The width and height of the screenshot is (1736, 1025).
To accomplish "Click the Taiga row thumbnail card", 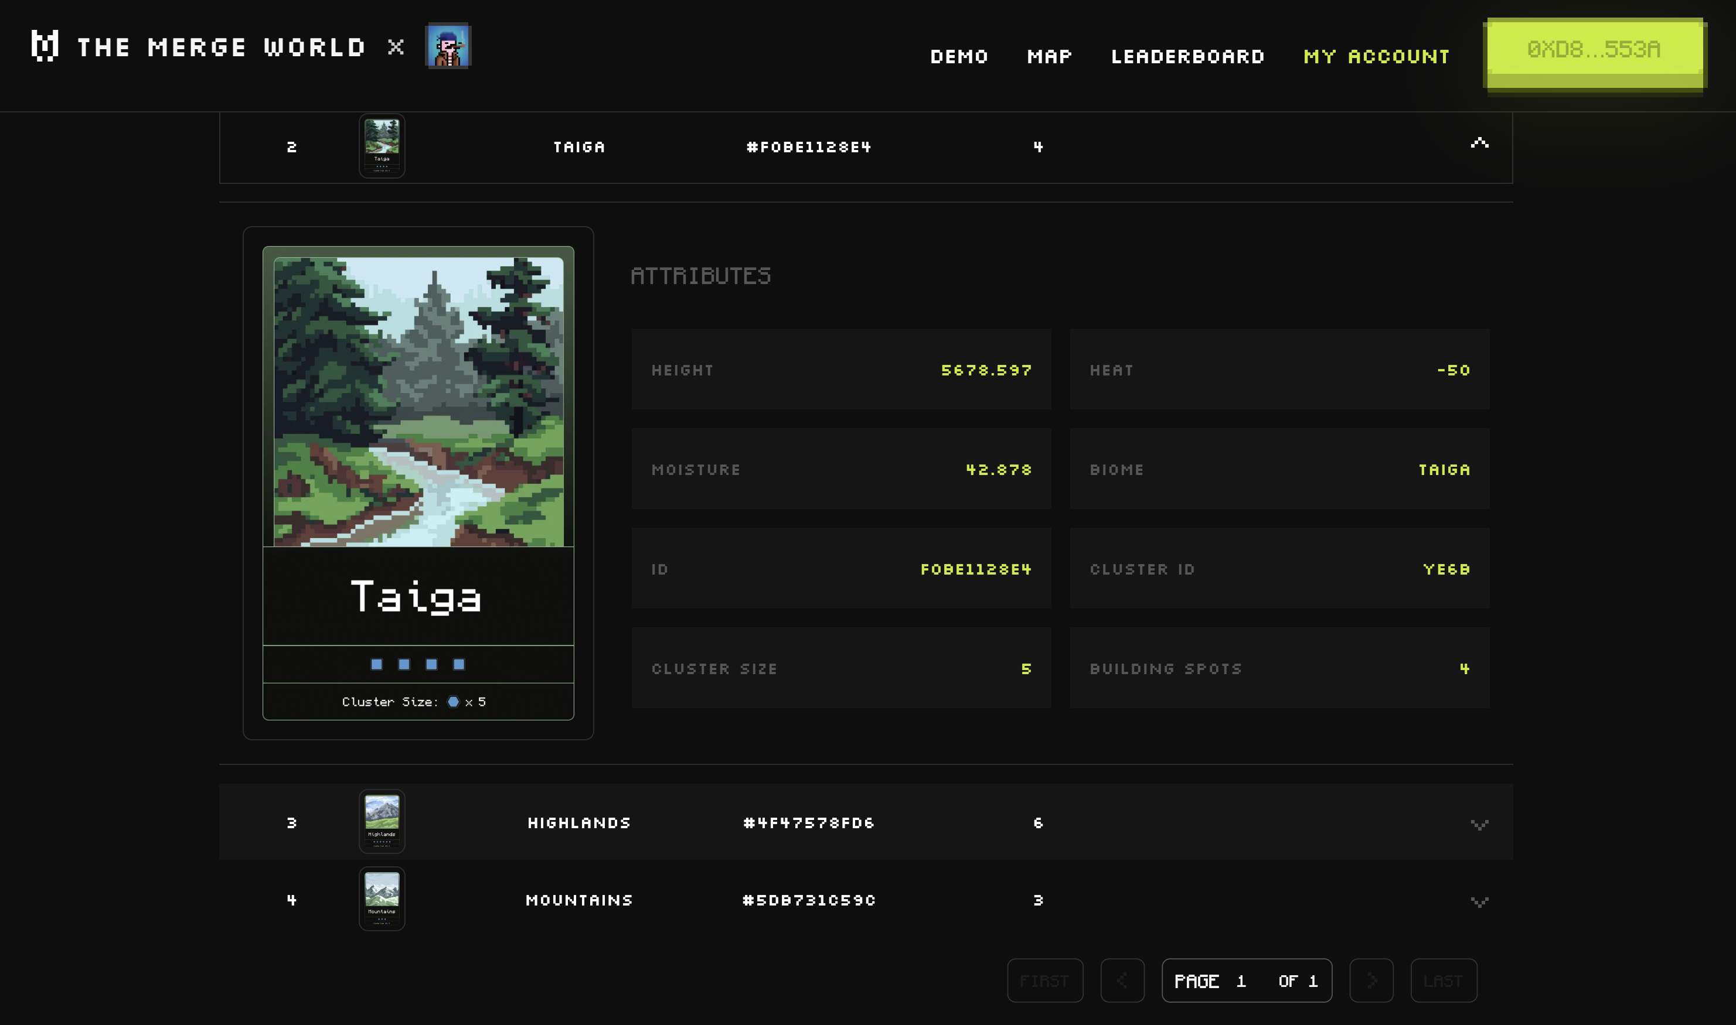I will pos(382,146).
